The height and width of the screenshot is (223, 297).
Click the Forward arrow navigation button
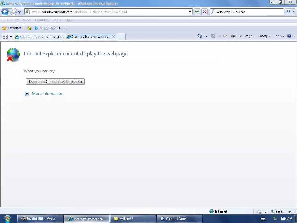(13, 12)
